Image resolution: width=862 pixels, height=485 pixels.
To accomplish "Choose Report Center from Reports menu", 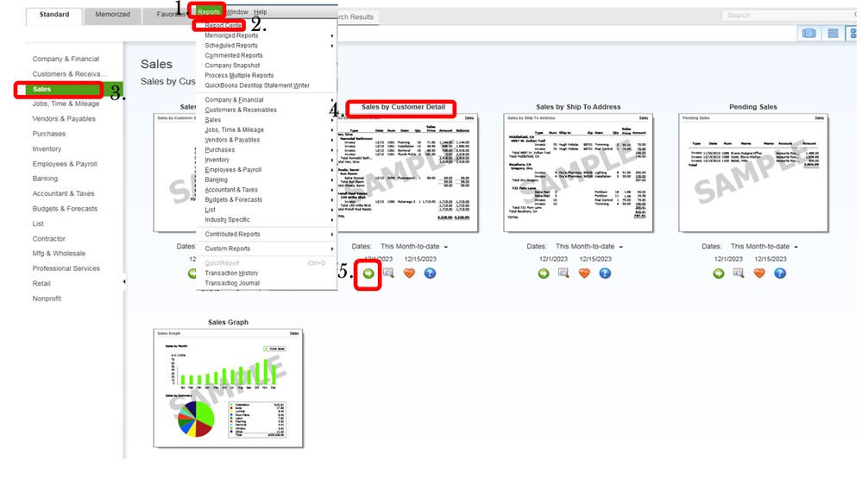I will tap(223, 25).
